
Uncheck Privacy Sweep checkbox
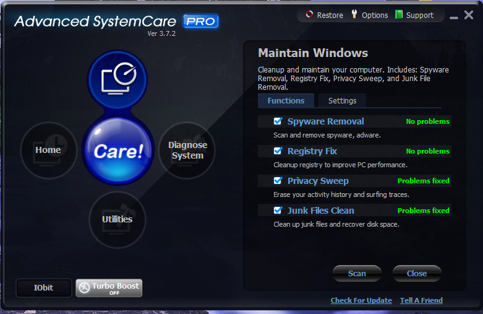(x=278, y=180)
